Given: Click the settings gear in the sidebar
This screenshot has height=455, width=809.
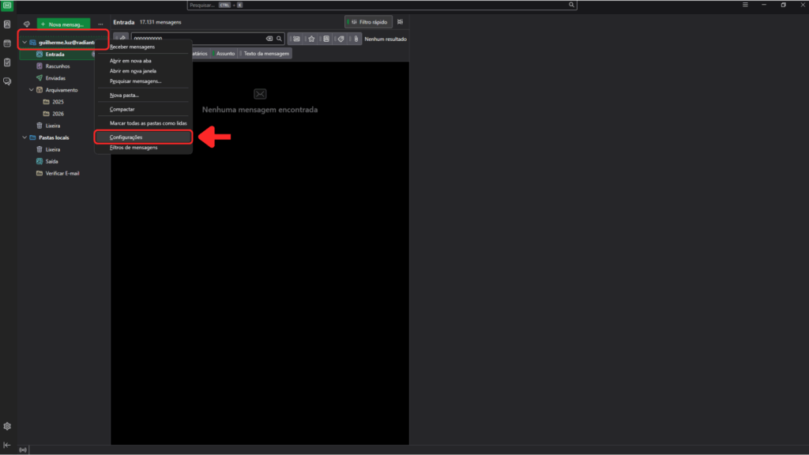Looking at the screenshot, I should (x=7, y=426).
